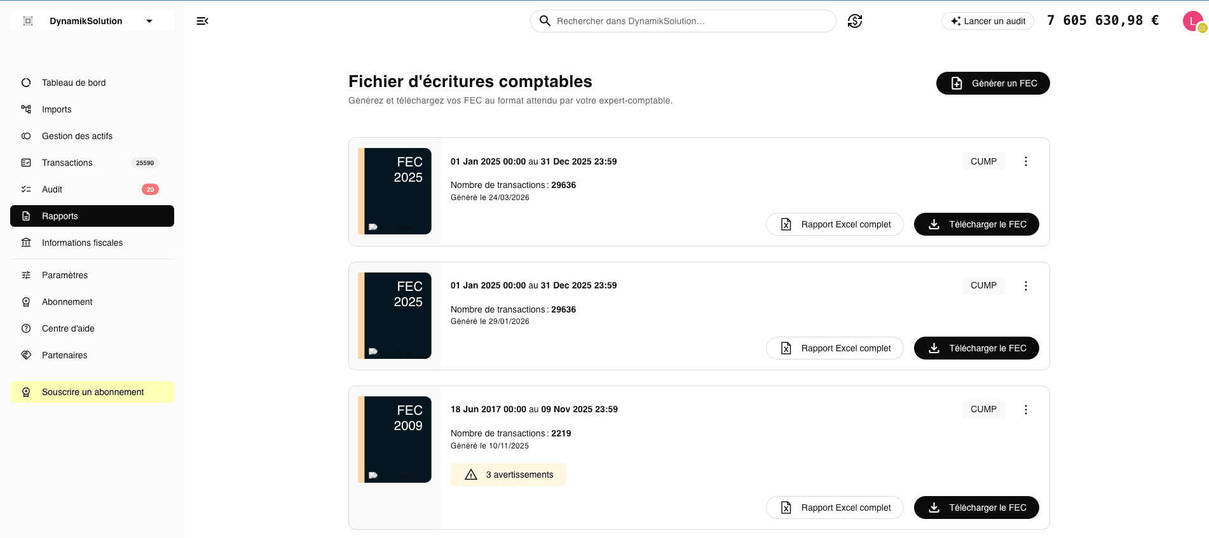The height and width of the screenshot is (538, 1209).
Task: Click the Paramètres sliders icon
Action: [26, 275]
